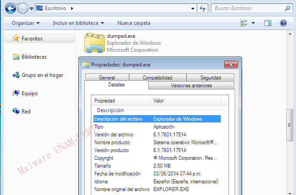The width and height of the screenshot is (296, 195).
Task: Click the 2.50 MB size value
Action: tap(162, 166)
